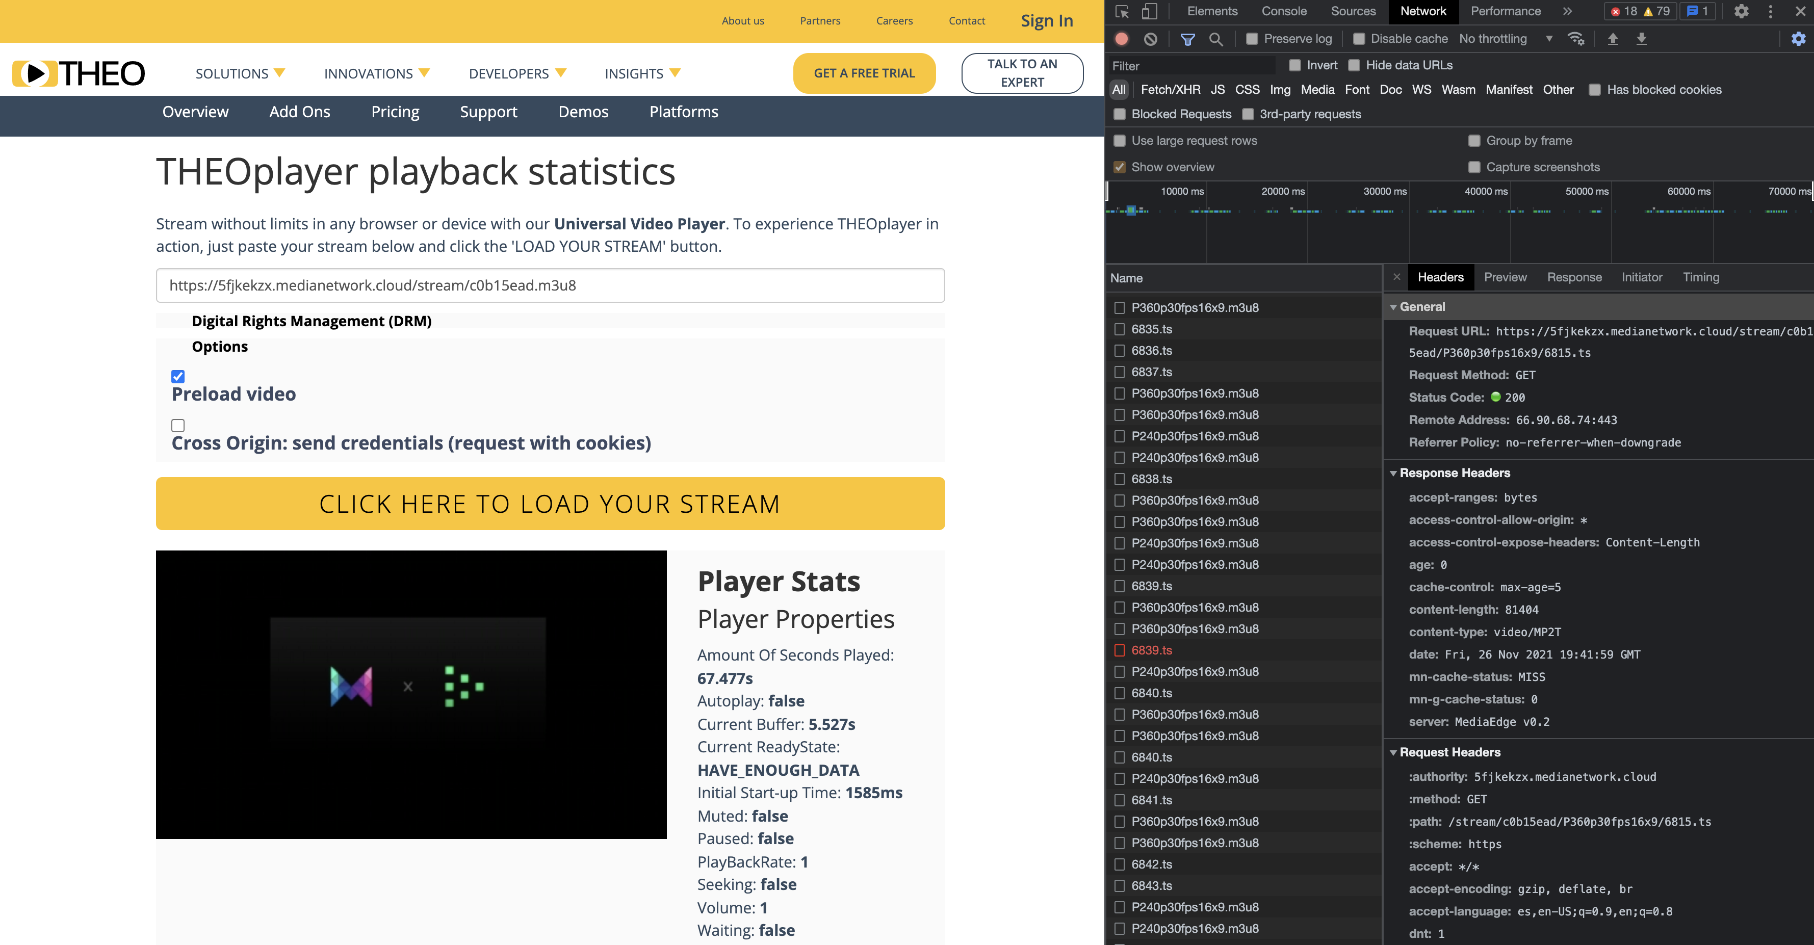1814x945 pixels.
Task: Open the SOLUTIONS dropdown menu
Action: click(240, 73)
